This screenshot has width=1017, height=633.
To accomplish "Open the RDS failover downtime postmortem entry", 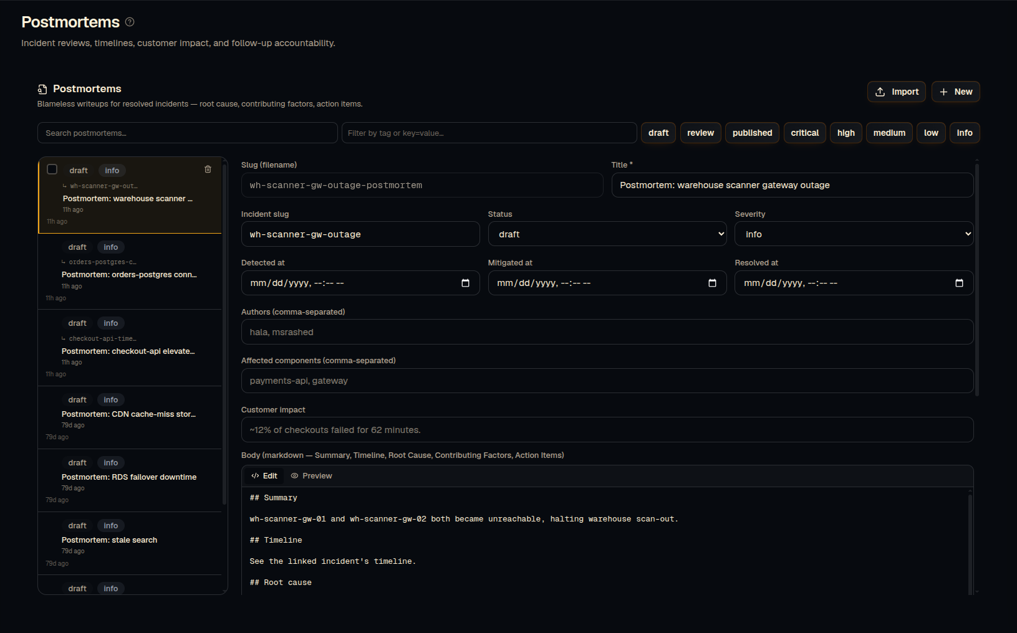I will [x=130, y=480].
